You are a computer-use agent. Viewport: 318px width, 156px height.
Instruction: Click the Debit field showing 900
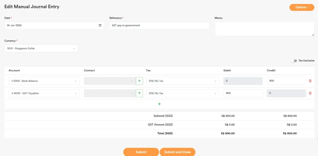[243, 93]
